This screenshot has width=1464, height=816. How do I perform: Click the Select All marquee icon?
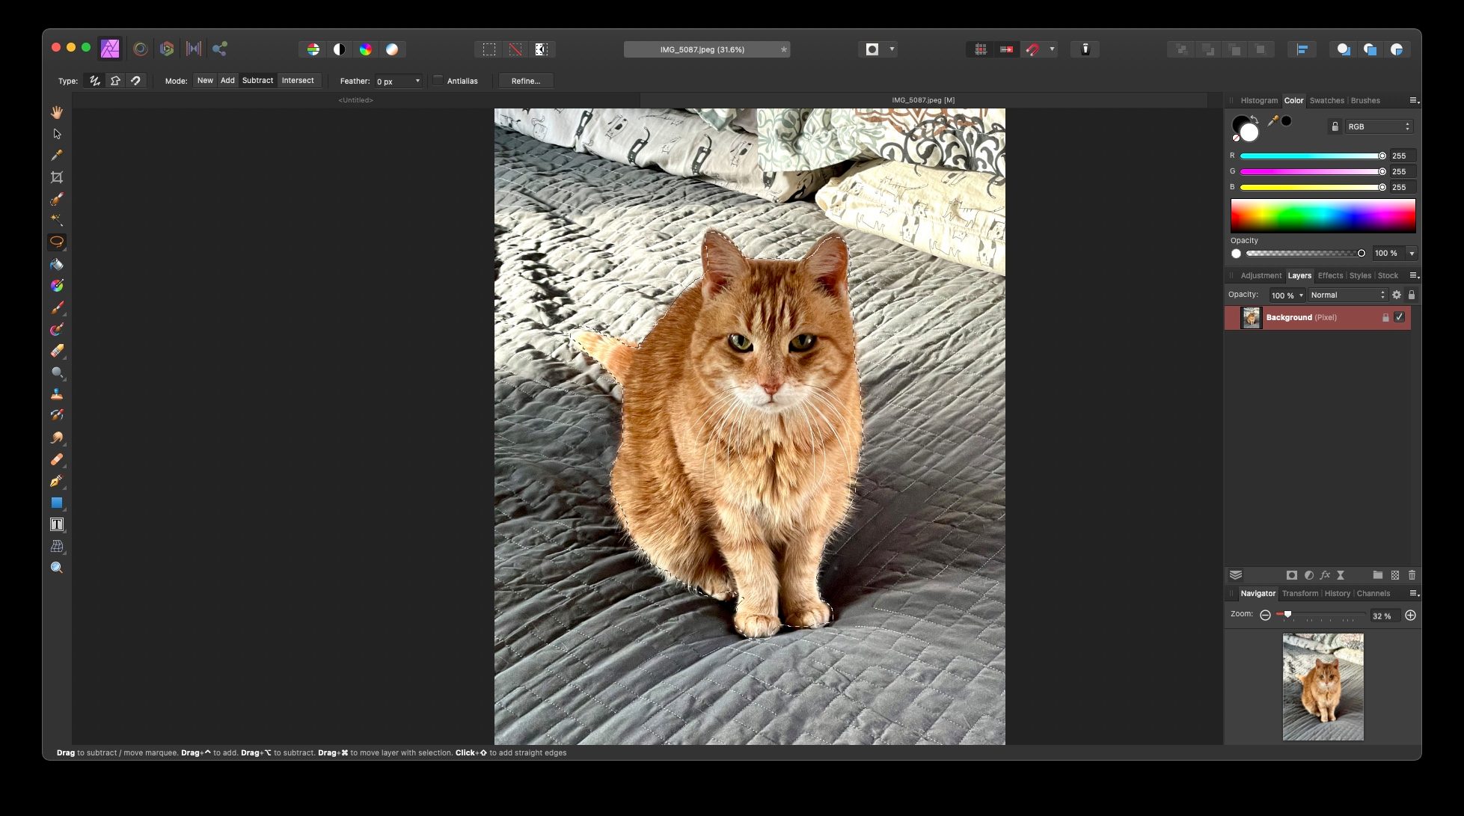click(489, 49)
